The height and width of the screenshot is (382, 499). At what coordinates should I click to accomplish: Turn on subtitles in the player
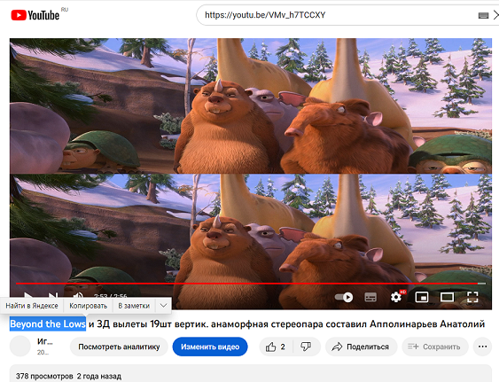[x=370, y=297]
